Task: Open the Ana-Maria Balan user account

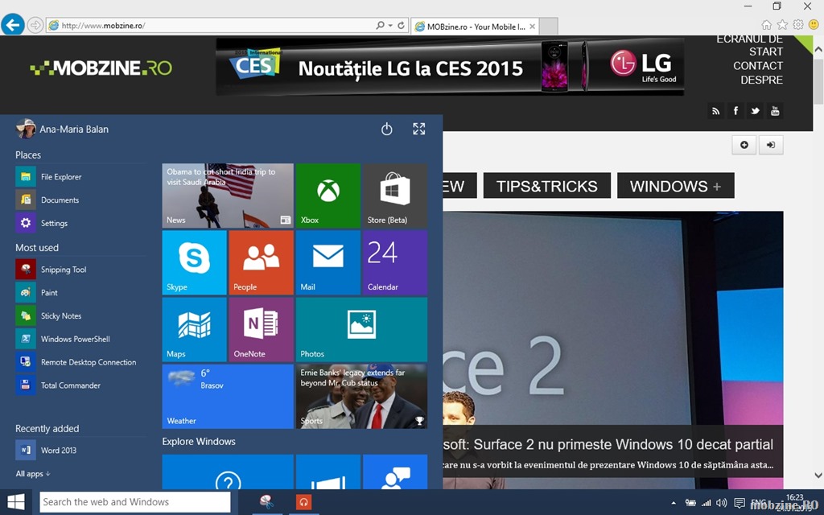Action: [x=63, y=129]
